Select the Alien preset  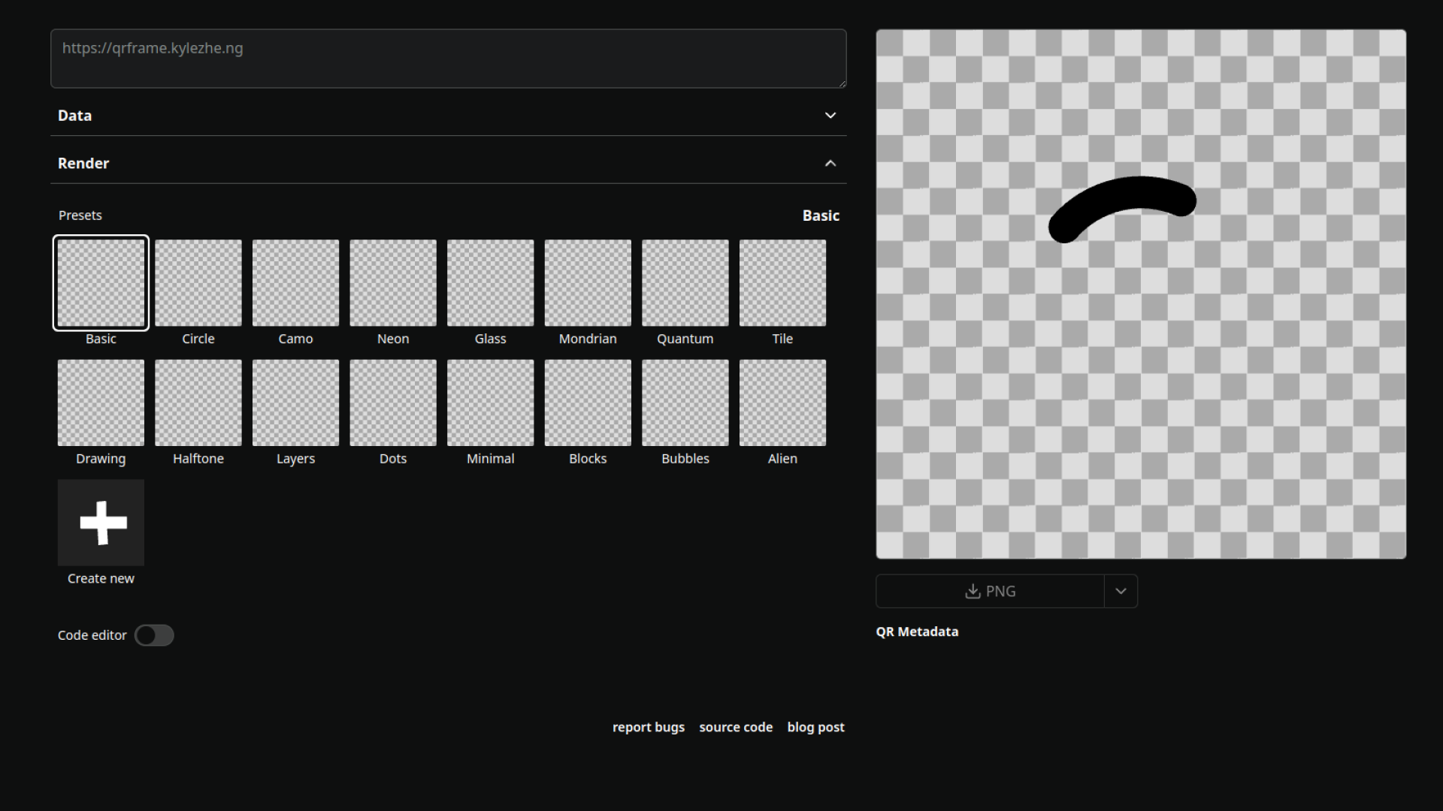pos(782,402)
